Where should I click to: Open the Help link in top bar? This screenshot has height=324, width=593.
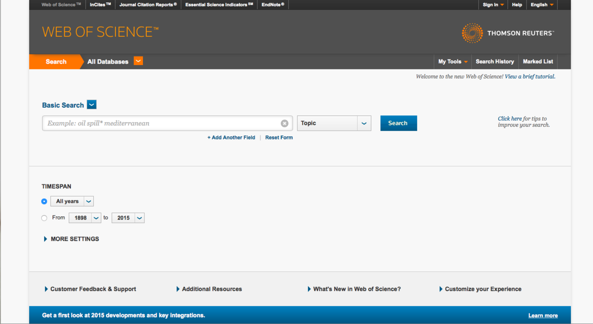pos(517,5)
